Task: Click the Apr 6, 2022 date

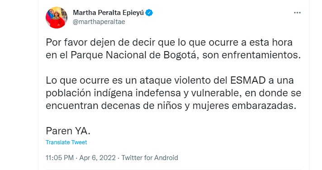Action: click(98, 158)
